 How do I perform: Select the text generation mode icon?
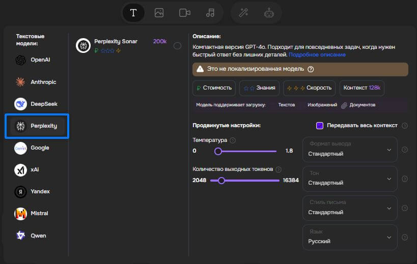click(133, 13)
